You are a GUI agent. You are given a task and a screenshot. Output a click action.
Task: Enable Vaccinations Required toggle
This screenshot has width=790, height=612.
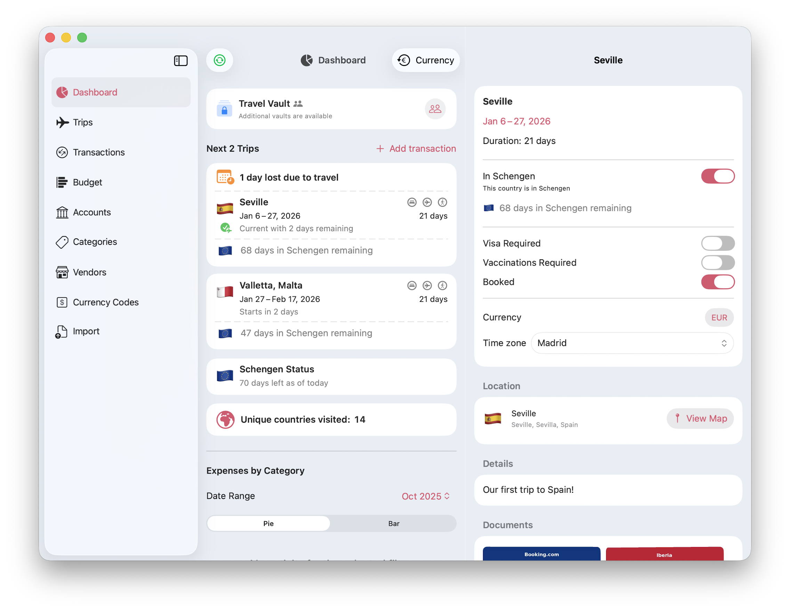[717, 263]
